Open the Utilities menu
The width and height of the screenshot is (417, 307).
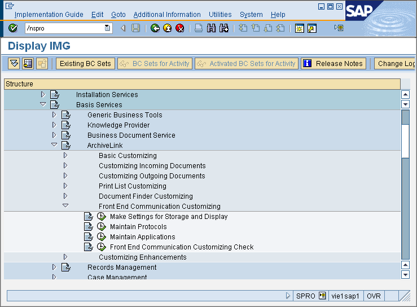point(220,15)
